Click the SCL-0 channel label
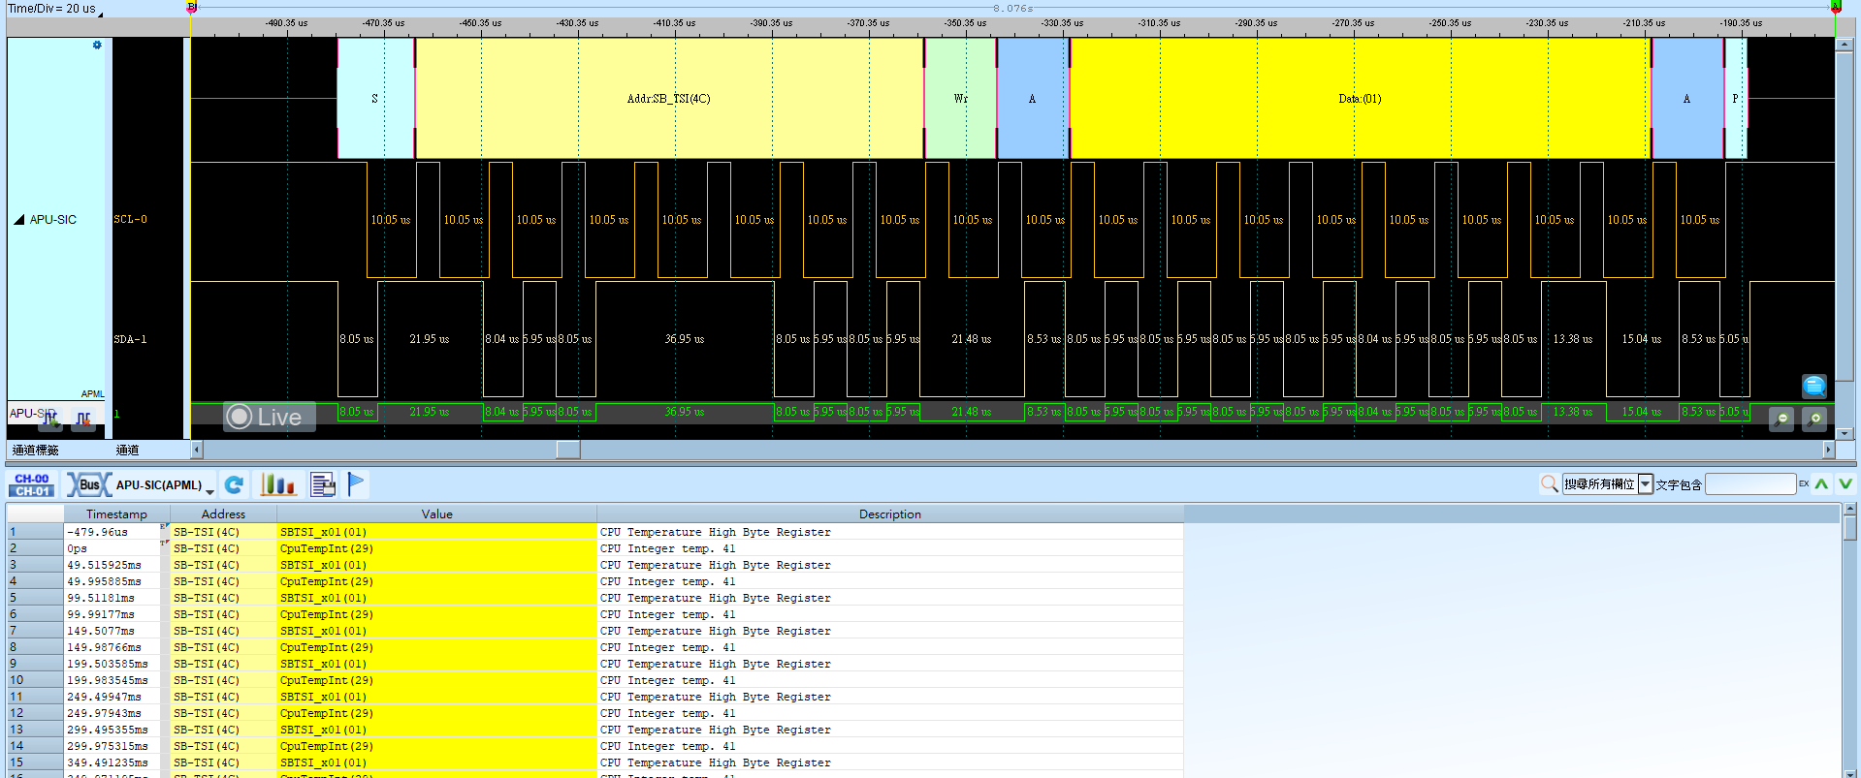The width and height of the screenshot is (1861, 778). pyautogui.click(x=131, y=219)
